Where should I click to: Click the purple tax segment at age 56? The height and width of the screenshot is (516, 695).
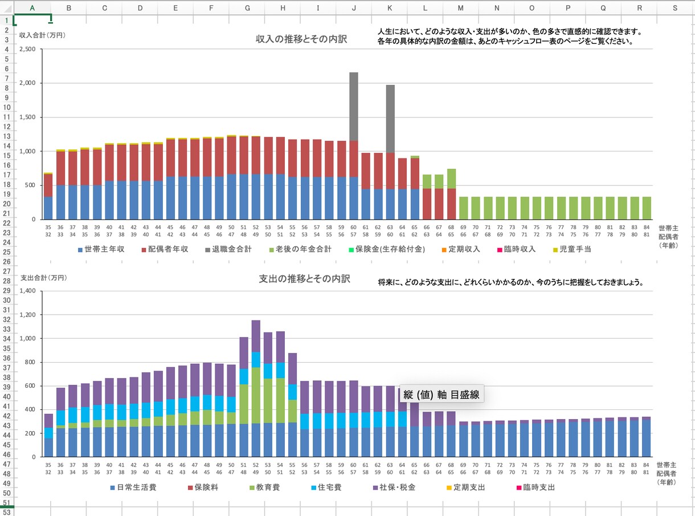[305, 397]
